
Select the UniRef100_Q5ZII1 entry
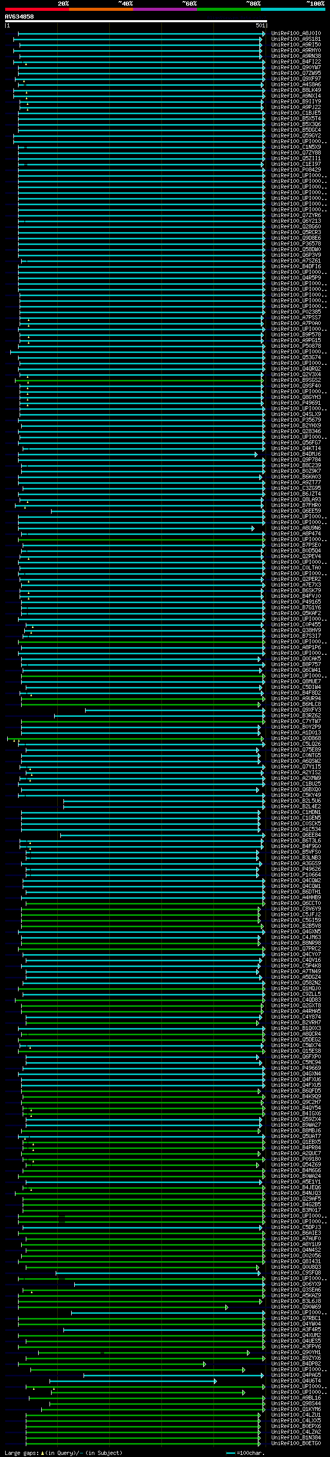click(x=296, y=158)
